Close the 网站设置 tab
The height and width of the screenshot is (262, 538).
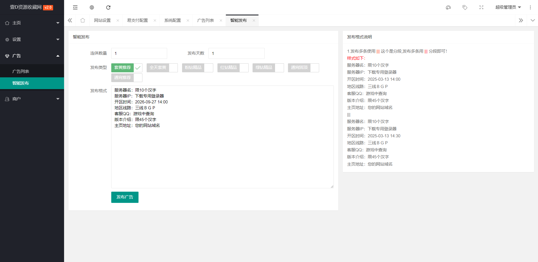pyautogui.click(x=118, y=20)
